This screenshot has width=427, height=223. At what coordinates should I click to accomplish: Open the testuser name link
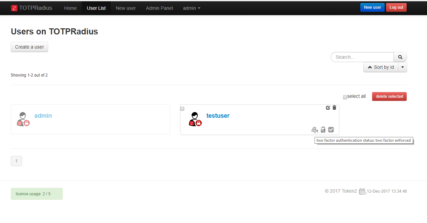tap(218, 116)
